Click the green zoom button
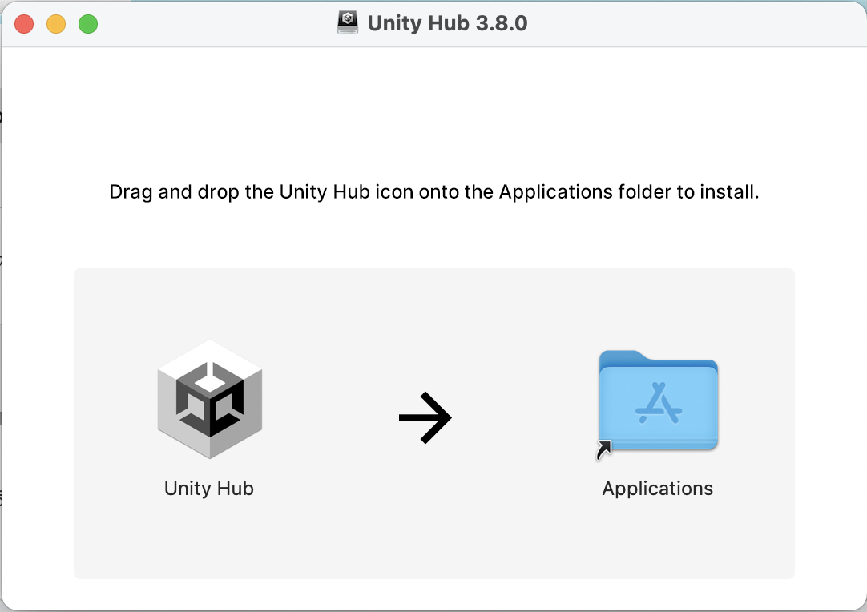 point(88,24)
